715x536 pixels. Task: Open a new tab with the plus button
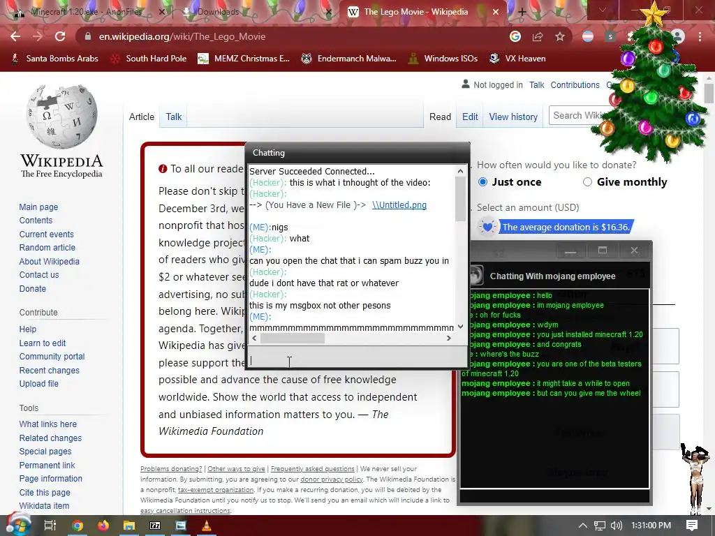pyautogui.click(x=522, y=13)
